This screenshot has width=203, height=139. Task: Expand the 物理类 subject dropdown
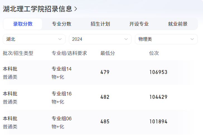coord(166,39)
